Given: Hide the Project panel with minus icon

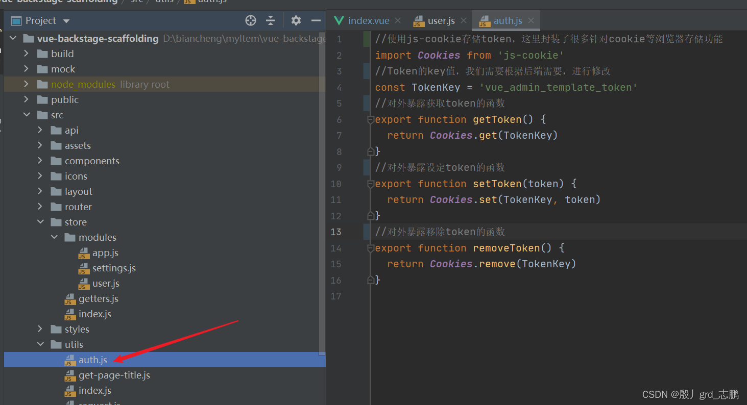Looking at the screenshot, I should [x=316, y=20].
